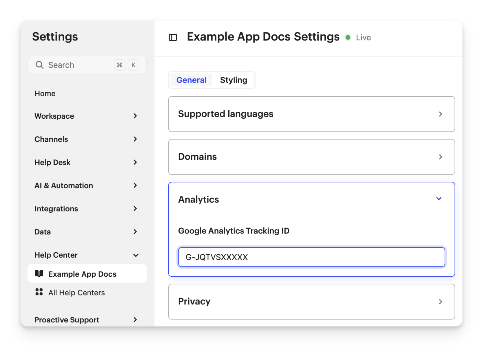Go to Home in sidebar
Screen dimensions: 483x347
pos(45,93)
